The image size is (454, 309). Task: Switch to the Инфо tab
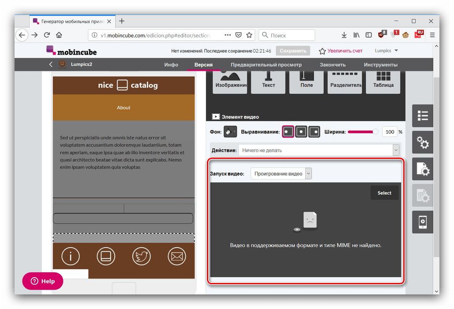point(171,64)
